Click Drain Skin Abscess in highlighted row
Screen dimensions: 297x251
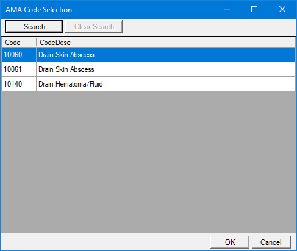coord(66,55)
